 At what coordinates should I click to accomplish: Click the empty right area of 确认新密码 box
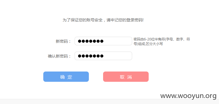118,56
